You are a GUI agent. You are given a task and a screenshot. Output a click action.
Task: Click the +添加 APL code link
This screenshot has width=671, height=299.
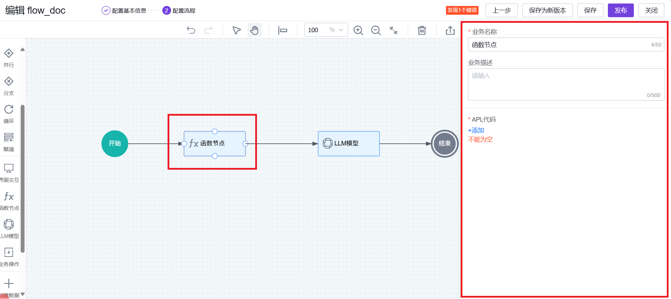pos(476,130)
